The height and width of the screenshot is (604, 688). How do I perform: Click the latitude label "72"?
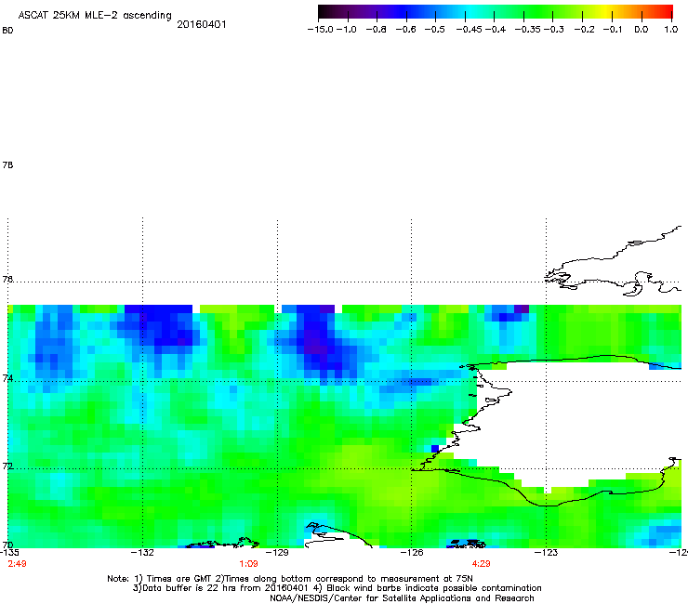tap(7, 466)
